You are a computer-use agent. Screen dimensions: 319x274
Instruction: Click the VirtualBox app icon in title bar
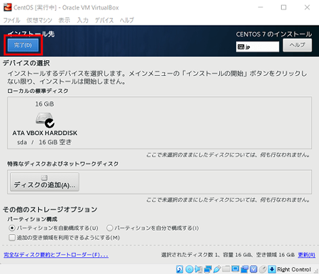tap(7, 7)
